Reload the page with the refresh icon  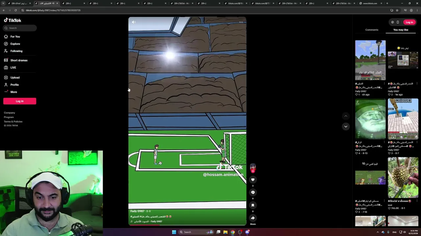coord(15,10)
